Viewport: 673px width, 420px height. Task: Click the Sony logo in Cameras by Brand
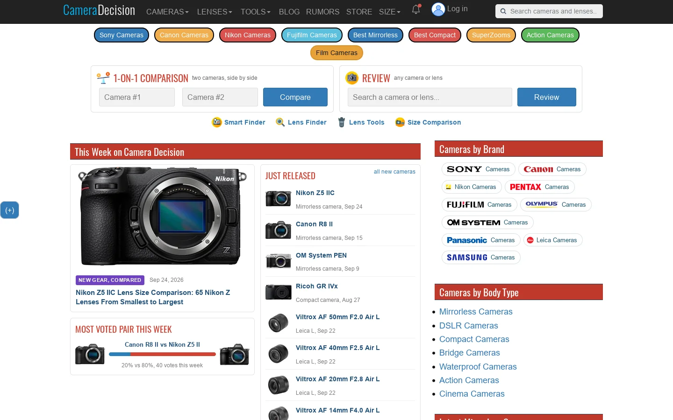464,169
